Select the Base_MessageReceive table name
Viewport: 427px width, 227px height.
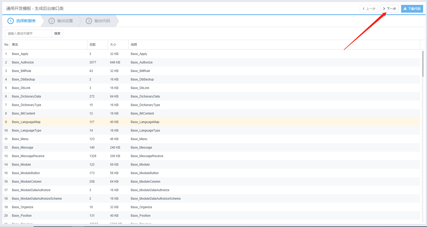coord(28,156)
